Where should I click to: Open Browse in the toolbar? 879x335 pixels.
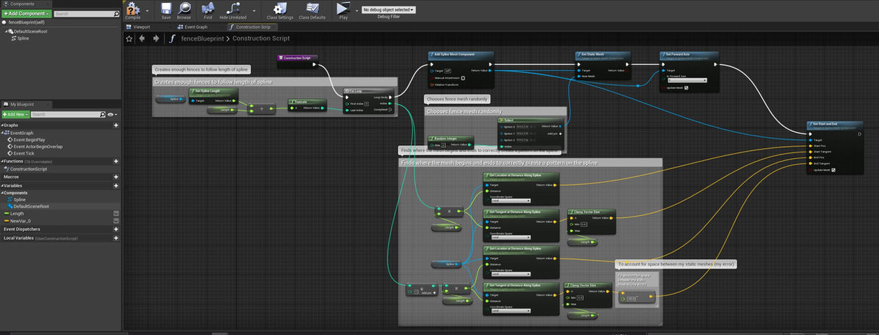pos(184,9)
